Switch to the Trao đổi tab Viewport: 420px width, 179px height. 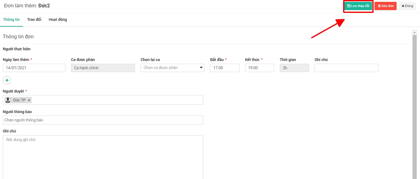34,20
